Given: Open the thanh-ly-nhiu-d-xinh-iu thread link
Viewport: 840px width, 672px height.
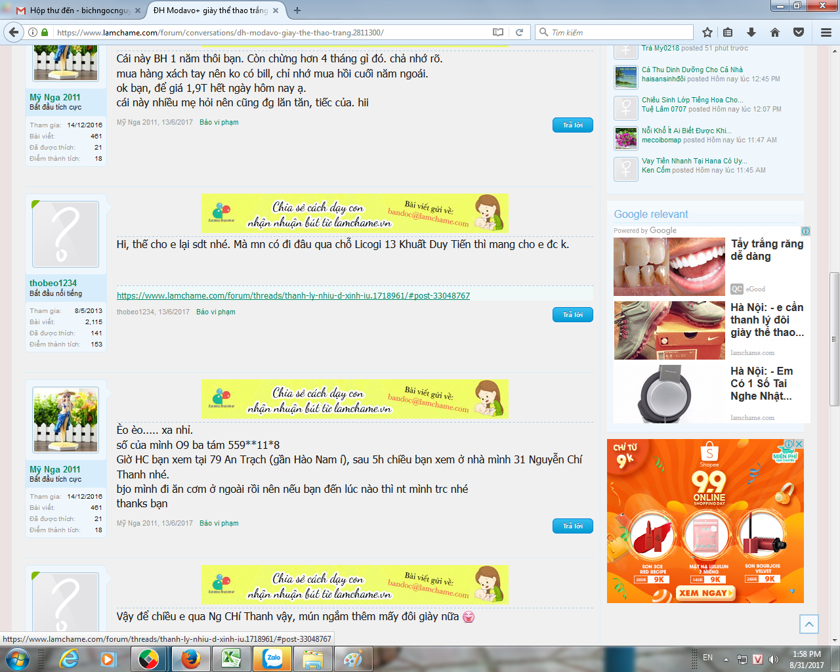Looking at the screenshot, I should pyautogui.click(x=293, y=296).
